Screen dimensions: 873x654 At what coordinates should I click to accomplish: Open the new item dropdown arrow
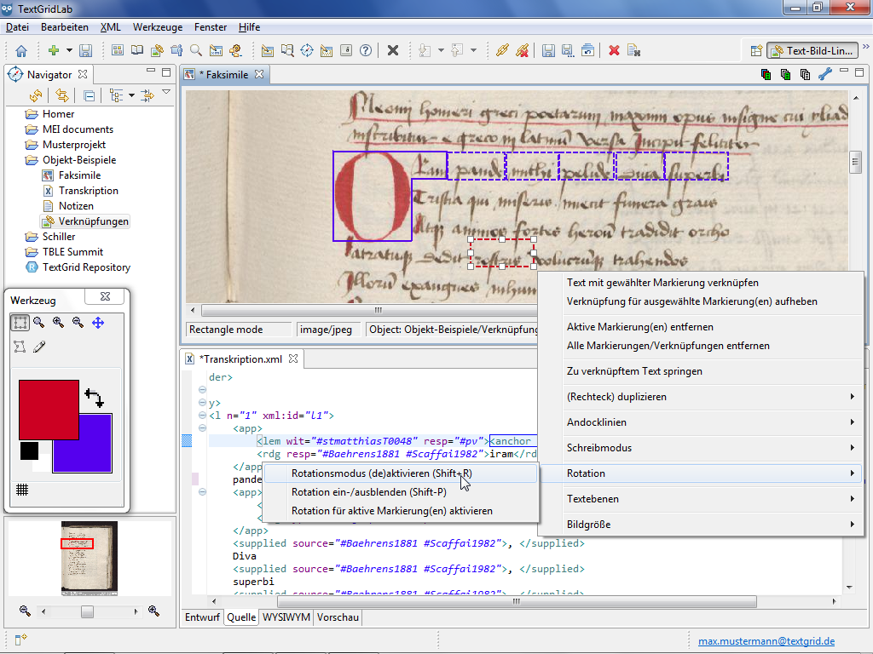[69, 50]
